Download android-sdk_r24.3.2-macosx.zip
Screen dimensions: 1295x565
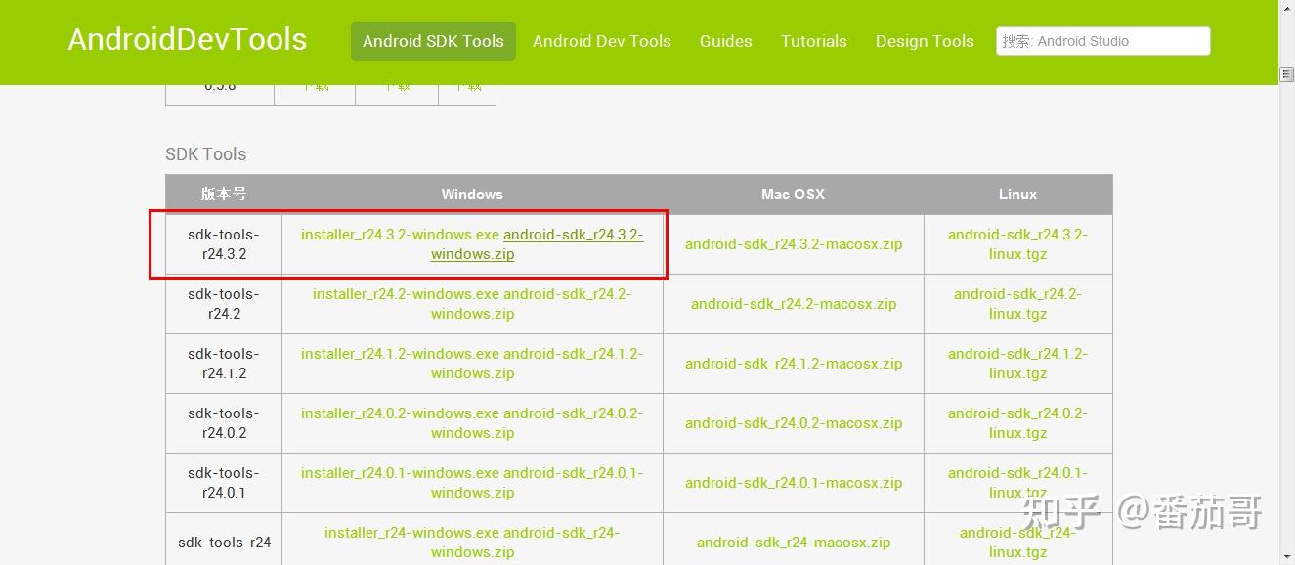point(792,244)
